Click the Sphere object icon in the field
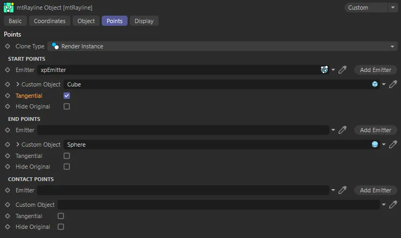This screenshot has width=401, height=238. [375, 145]
